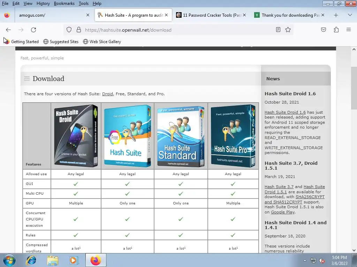Toggle reader view icon
Viewport: 357px width, 267px height.
278,30
